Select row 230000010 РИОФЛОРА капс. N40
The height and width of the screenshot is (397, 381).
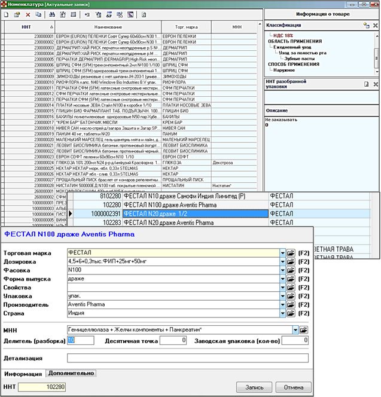tap(130, 83)
